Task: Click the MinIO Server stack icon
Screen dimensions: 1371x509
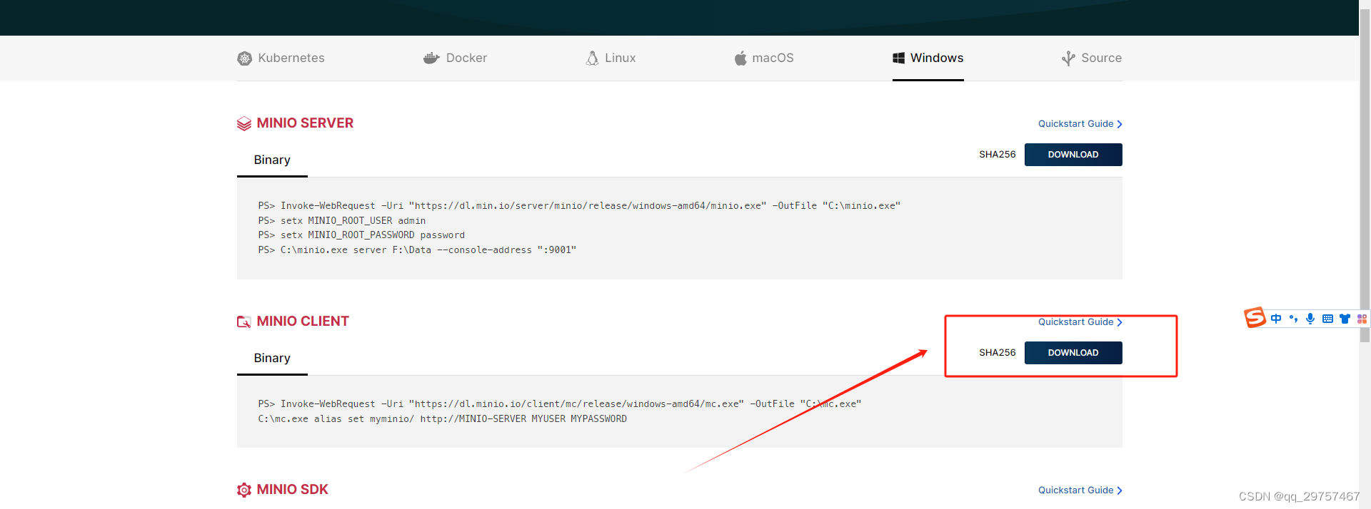Action: pyautogui.click(x=244, y=124)
